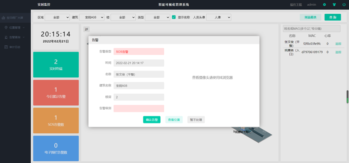The width and height of the screenshot is (349, 163).
Task: Open the 区域 dropdown
Action: 57,17
